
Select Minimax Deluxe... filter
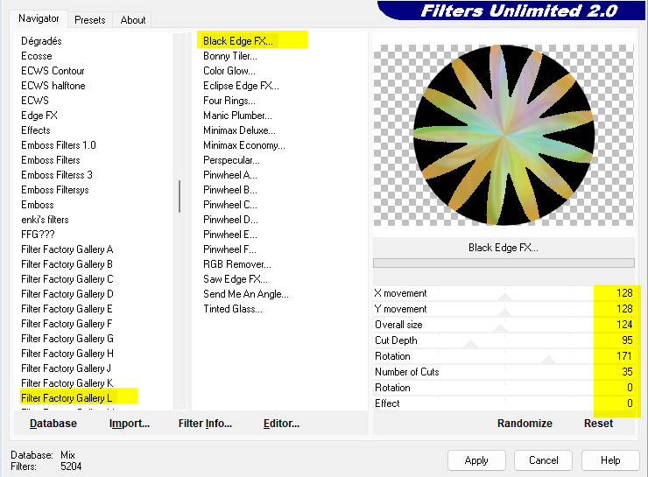point(239,130)
